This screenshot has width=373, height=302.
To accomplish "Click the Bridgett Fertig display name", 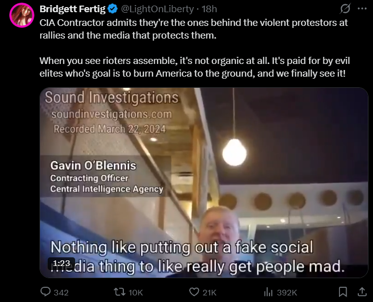I will click(72, 9).
